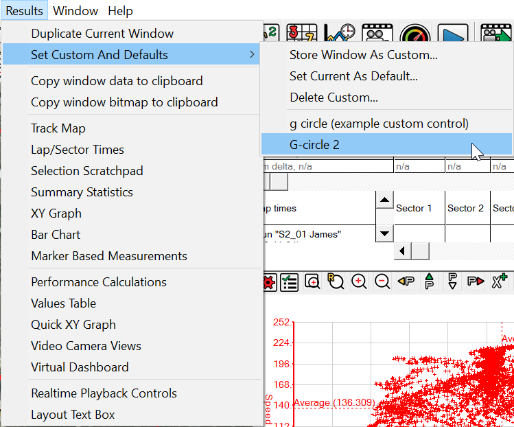This screenshot has width=514, height=427.
Task: Click the X plus icon in graph toolbar
Action: click(499, 281)
